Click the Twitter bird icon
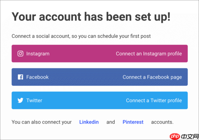This screenshot has height=140, width=199. pos(20,100)
